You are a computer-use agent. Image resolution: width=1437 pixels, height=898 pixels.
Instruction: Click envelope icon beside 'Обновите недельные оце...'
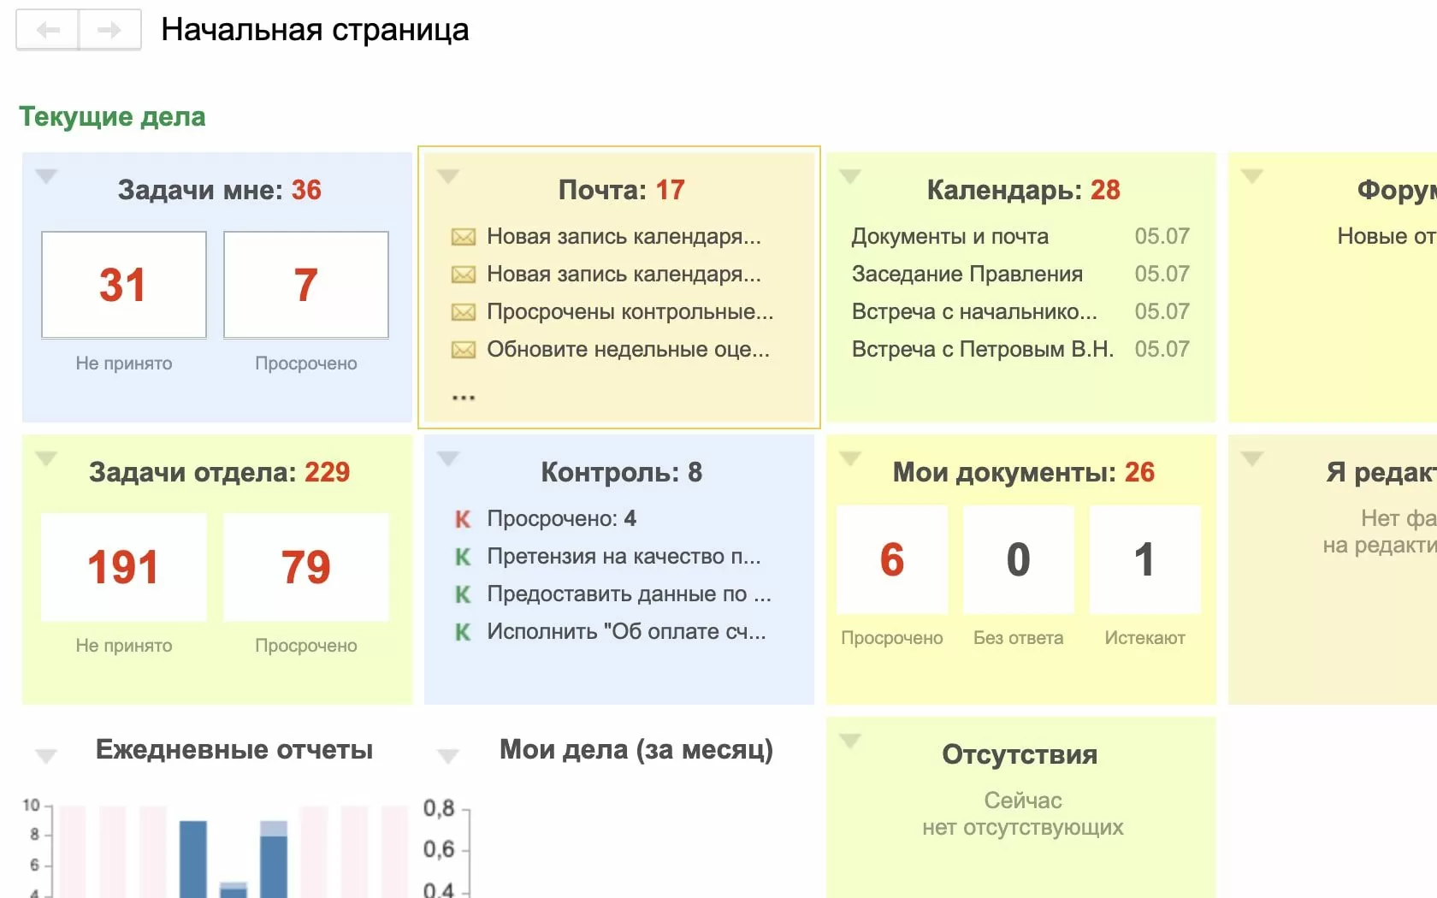click(464, 350)
